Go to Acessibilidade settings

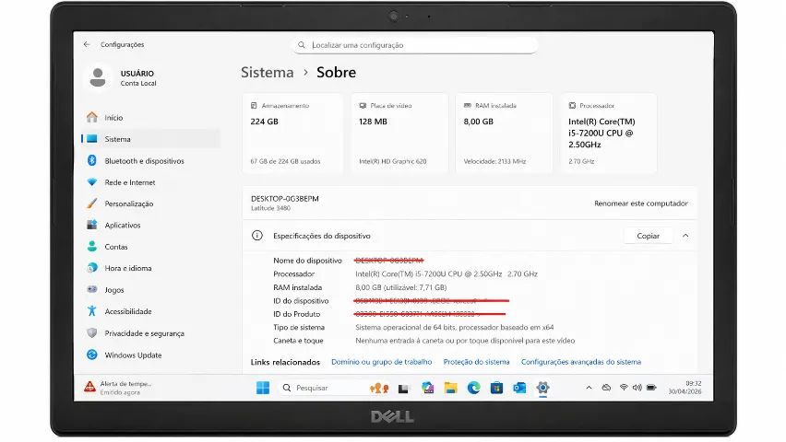click(x=150, y=311)
